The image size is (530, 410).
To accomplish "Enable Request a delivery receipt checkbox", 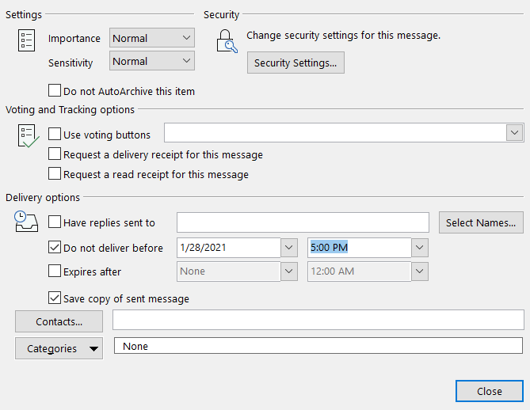I will (55, 154).
